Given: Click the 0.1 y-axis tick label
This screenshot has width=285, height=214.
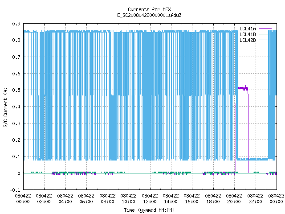Looking at the screenshot, I should [16, 156].
